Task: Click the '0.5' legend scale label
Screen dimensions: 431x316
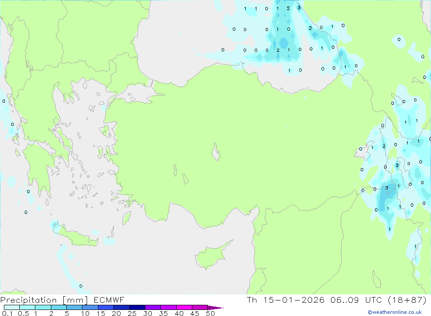Action: [23, 313]
